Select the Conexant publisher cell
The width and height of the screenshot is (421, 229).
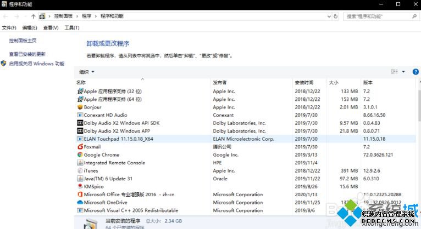pyautogui.click(x=223, y=115)
